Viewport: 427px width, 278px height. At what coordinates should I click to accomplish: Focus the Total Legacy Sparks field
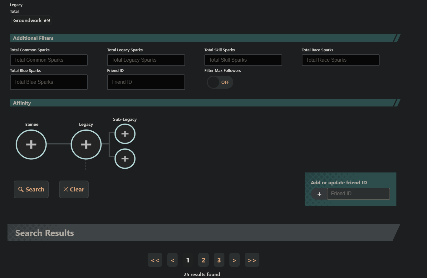146,60
